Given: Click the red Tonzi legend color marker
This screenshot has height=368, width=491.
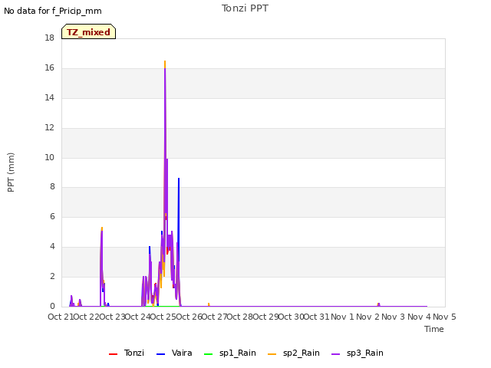Looking at the screenshot, I should coord(113,354).
